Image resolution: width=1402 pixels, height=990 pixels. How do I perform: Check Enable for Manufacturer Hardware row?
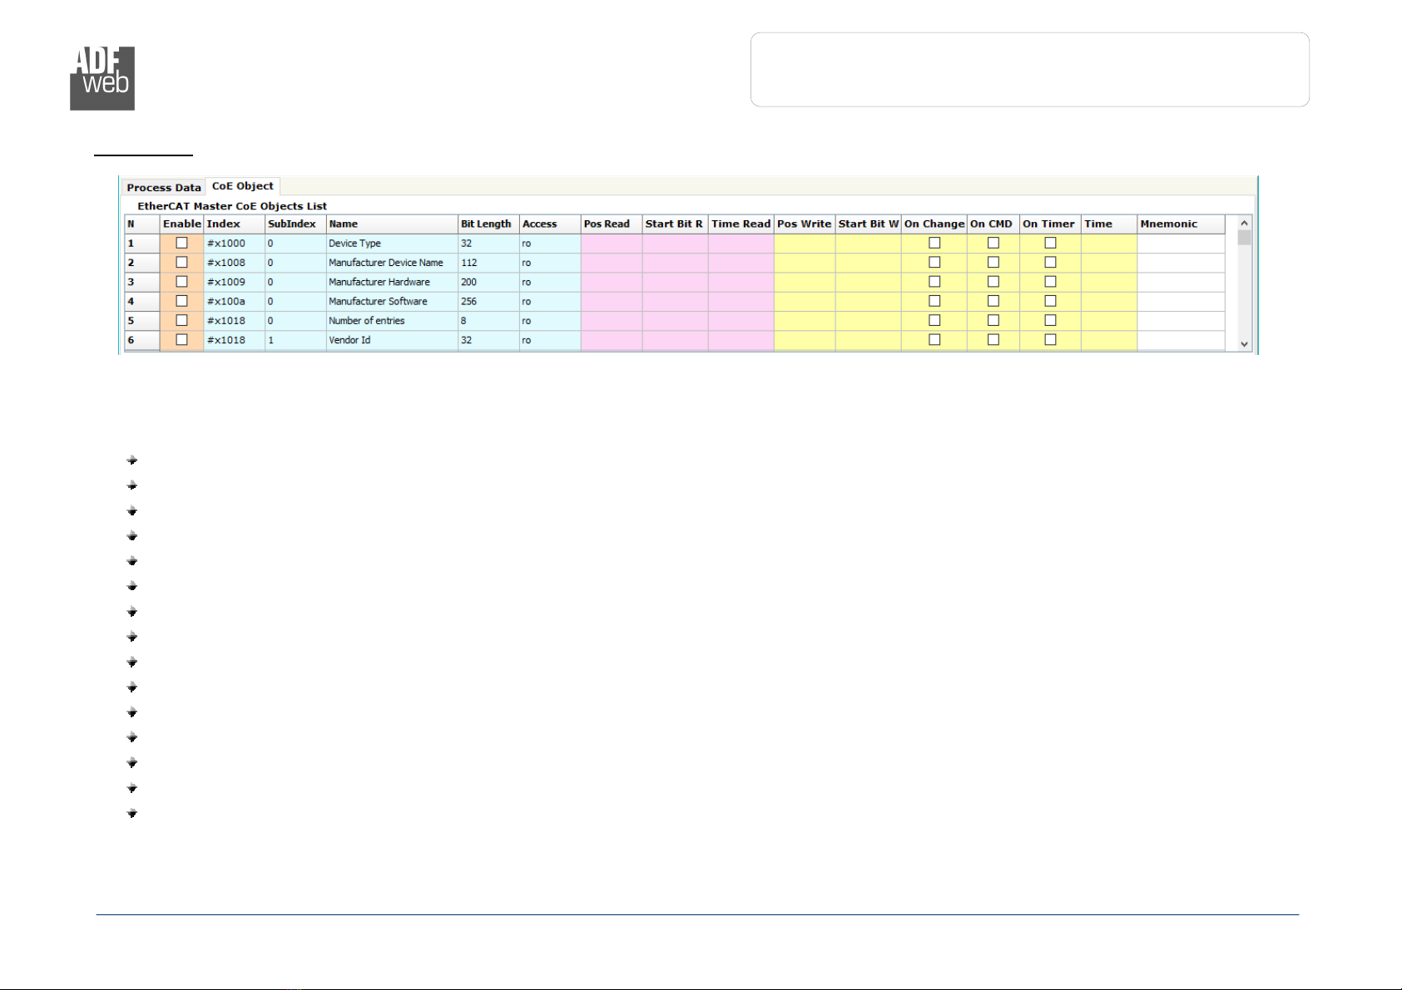pos(181,282)
